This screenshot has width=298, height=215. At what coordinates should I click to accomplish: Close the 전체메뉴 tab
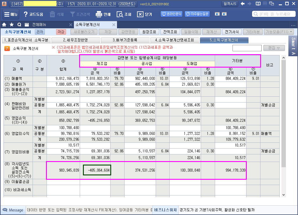click(x=70, y=25)
